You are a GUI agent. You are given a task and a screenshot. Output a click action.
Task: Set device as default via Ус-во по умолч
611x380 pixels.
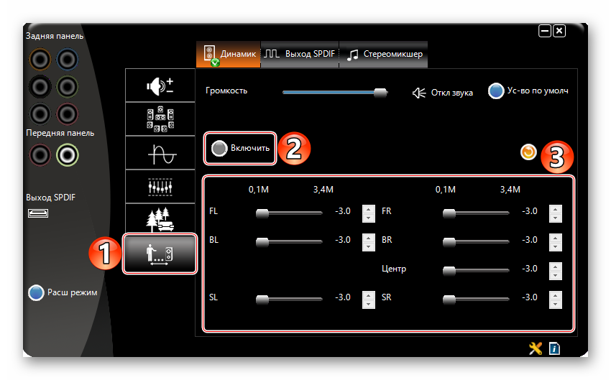tap(496, 91)
